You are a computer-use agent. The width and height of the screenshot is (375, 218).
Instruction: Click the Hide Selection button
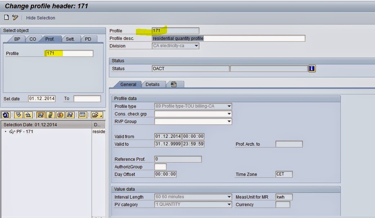41,18
